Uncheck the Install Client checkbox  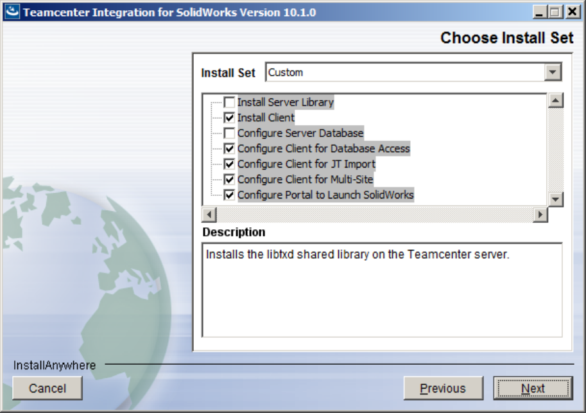click(x=229, y=118)
